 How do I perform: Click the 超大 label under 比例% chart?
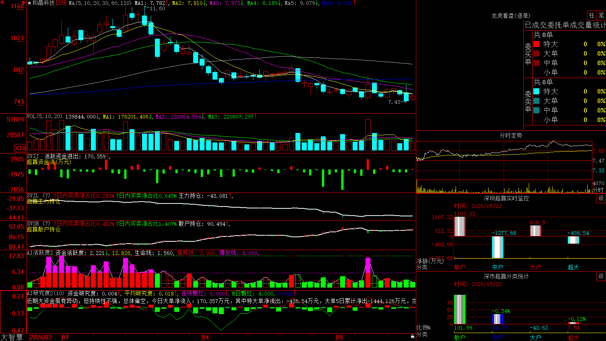[573, 338]
